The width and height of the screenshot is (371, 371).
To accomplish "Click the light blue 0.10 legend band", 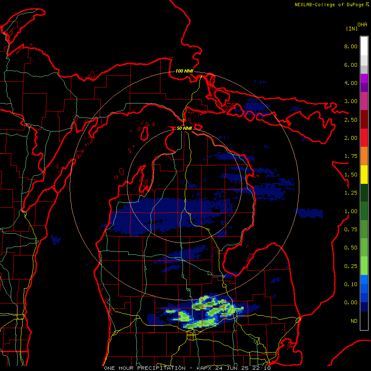I will 364,279.
